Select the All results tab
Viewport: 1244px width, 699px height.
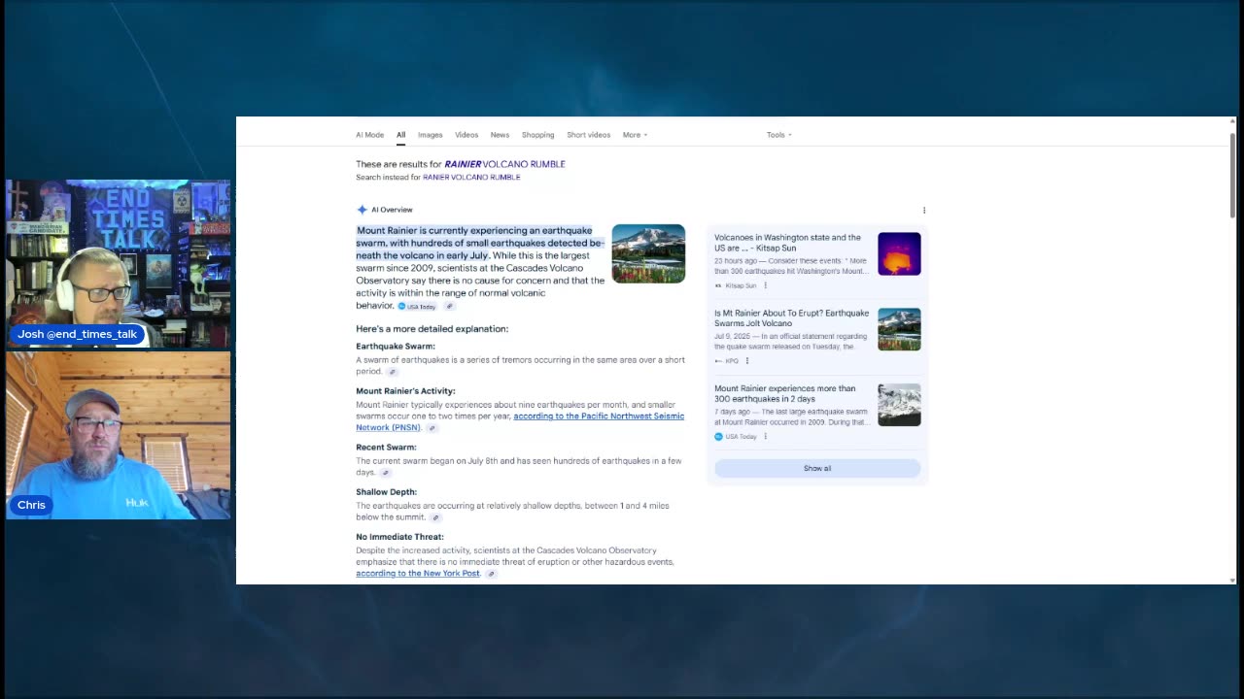(x=400, y=135)
